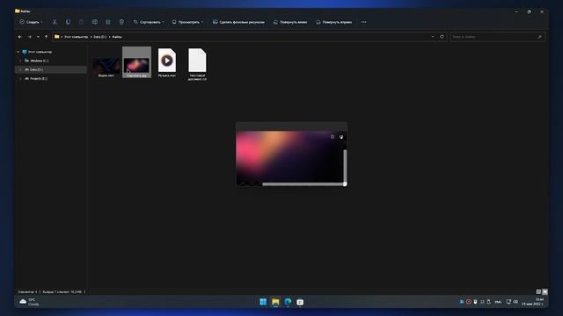Open network and volume quick settings
This screenshot has height=316, width=563.
[x=512, y=302]
